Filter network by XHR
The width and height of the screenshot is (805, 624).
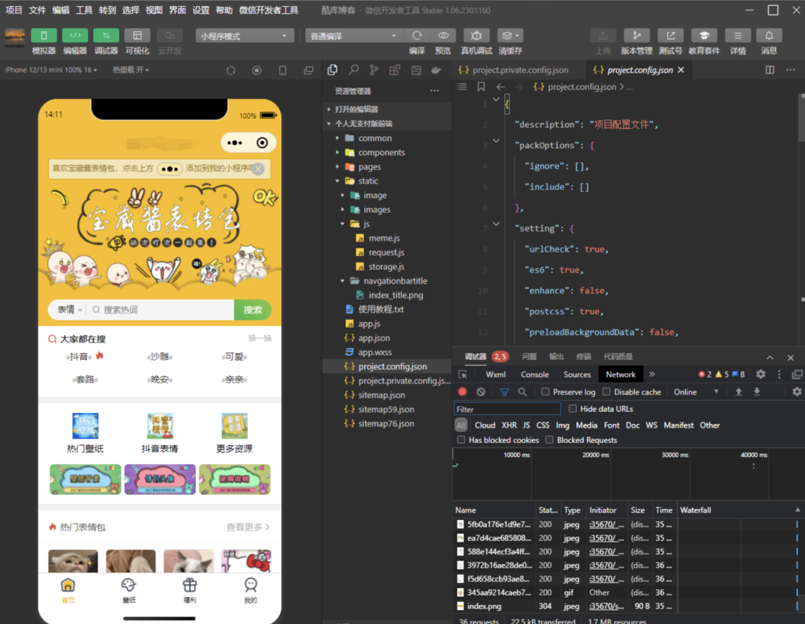coord(509,425)
